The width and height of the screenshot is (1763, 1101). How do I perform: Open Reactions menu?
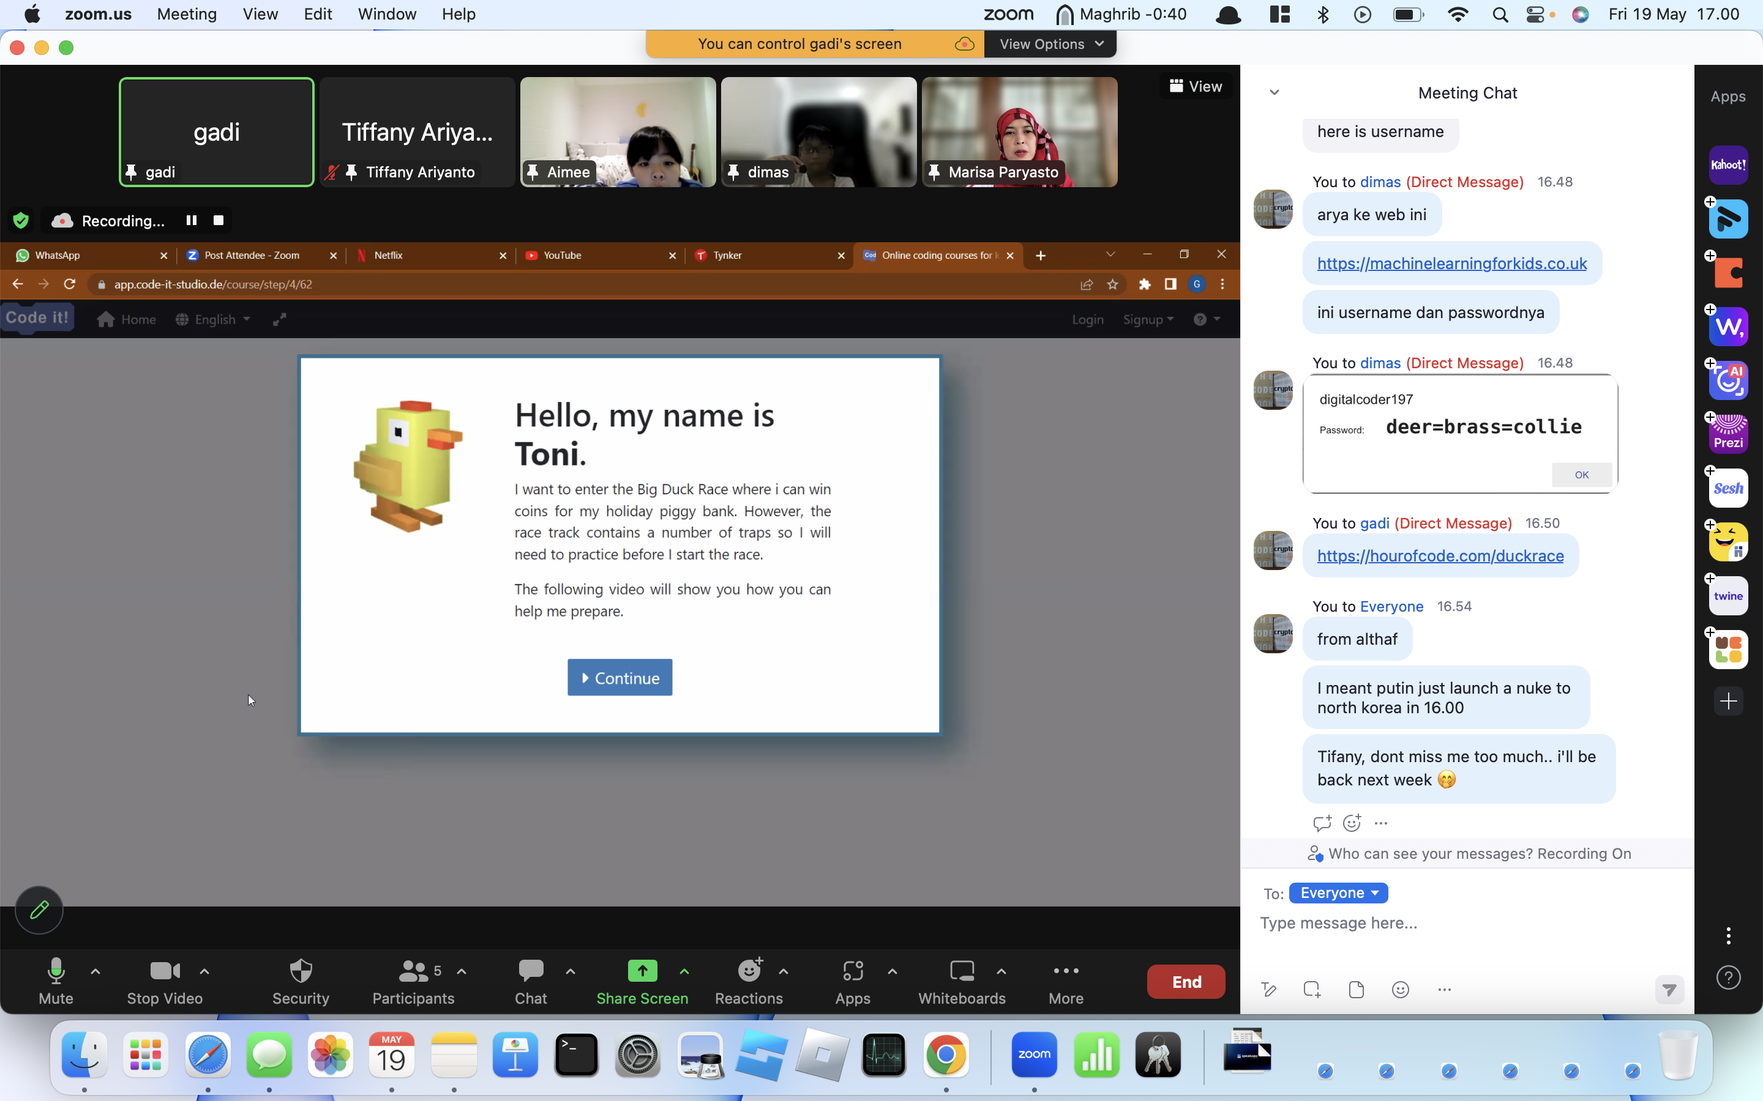coord(749,982)
